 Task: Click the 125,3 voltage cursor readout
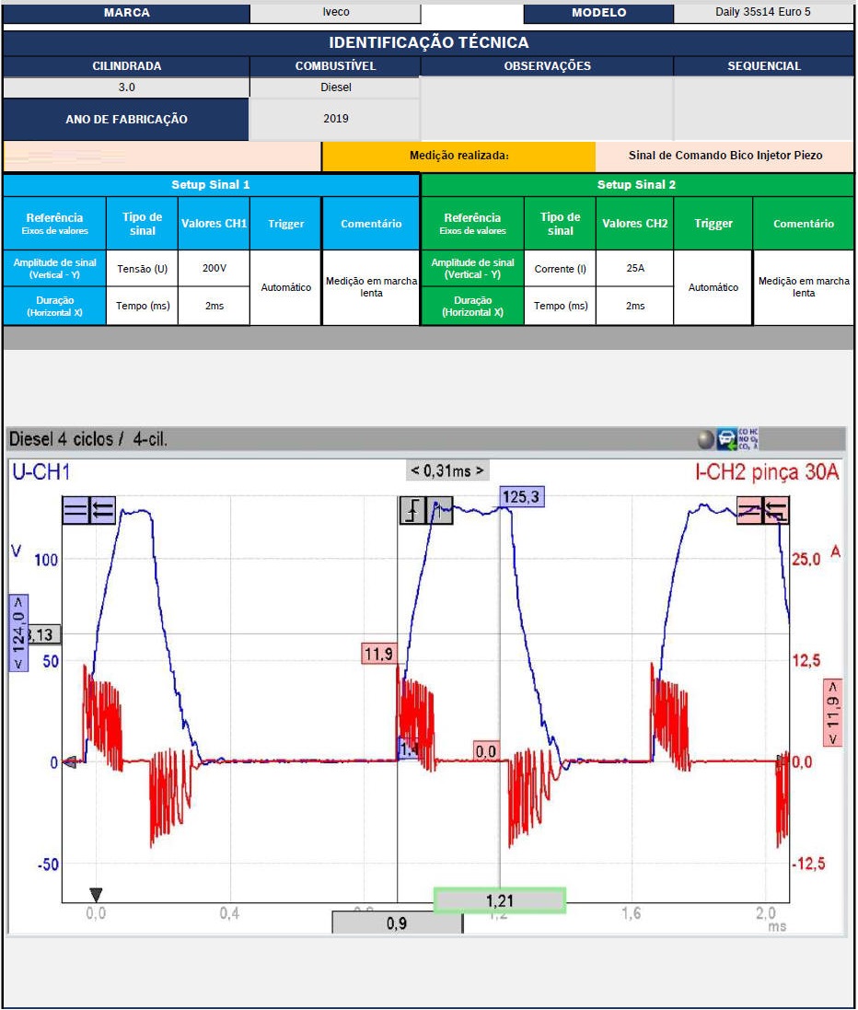tap(519, 497)
